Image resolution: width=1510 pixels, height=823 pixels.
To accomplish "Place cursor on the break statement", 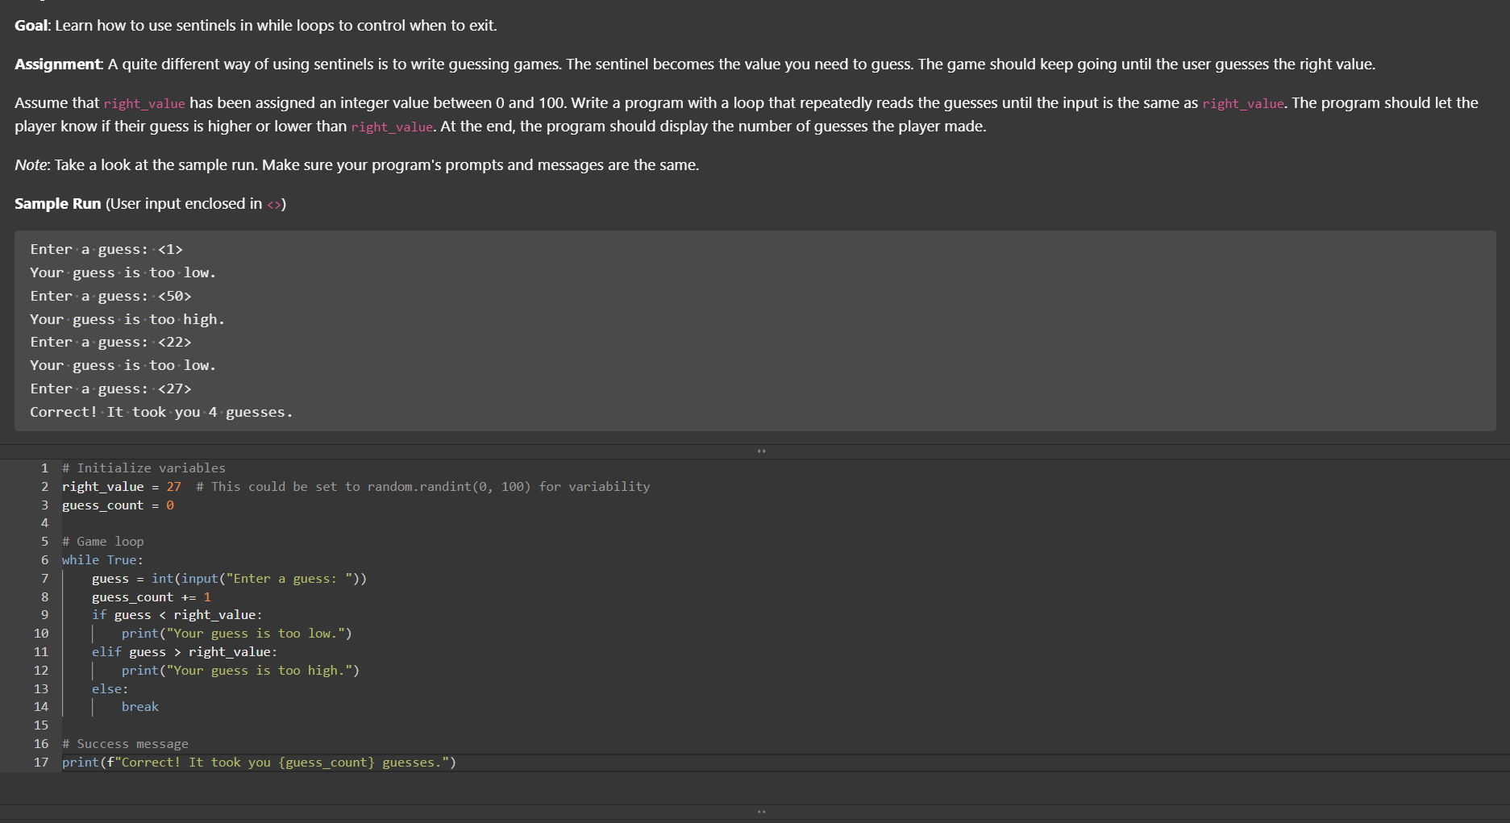I will click(140, 707).
